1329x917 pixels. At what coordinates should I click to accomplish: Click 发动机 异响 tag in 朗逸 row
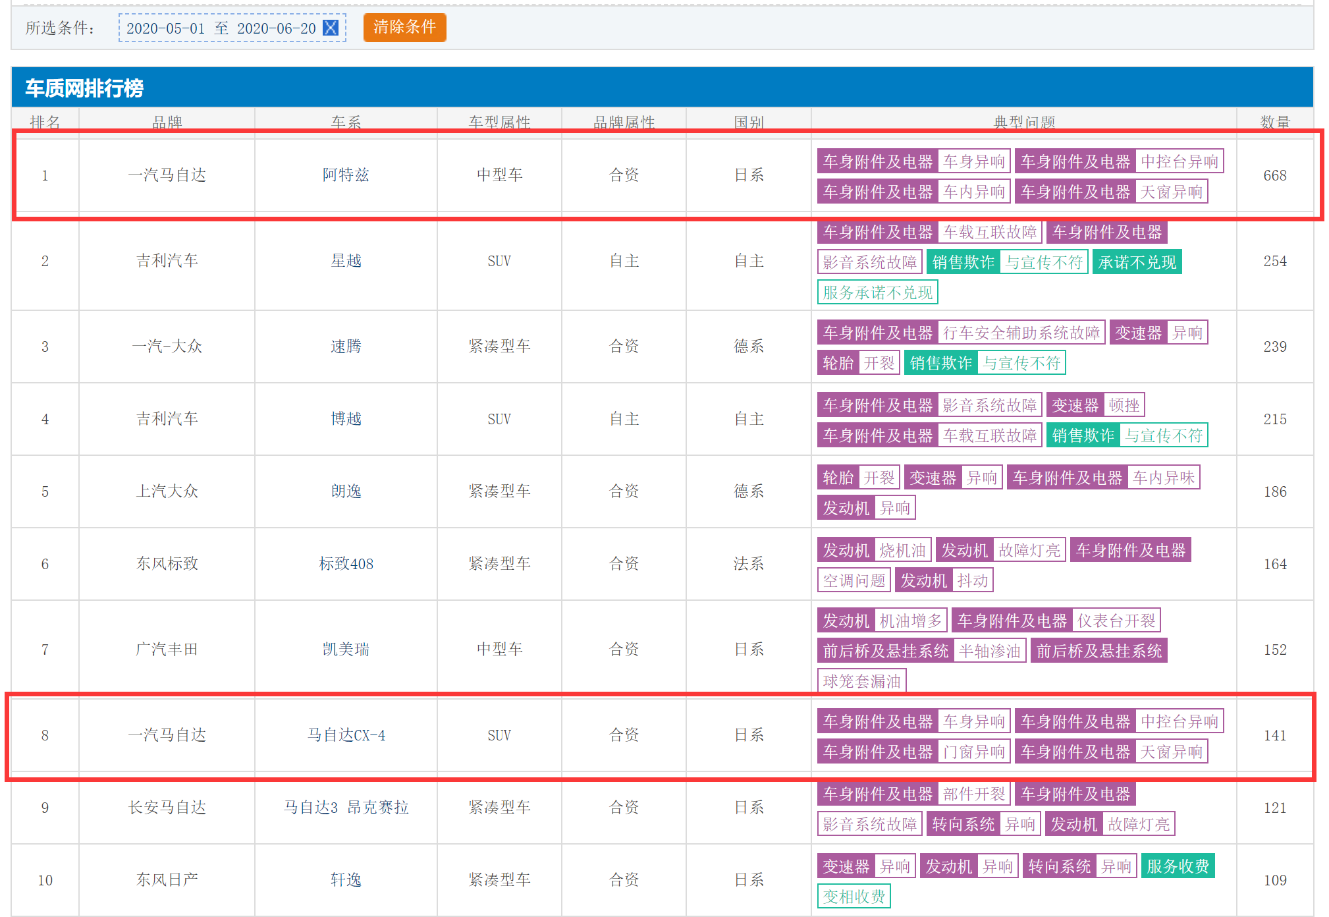866,508
